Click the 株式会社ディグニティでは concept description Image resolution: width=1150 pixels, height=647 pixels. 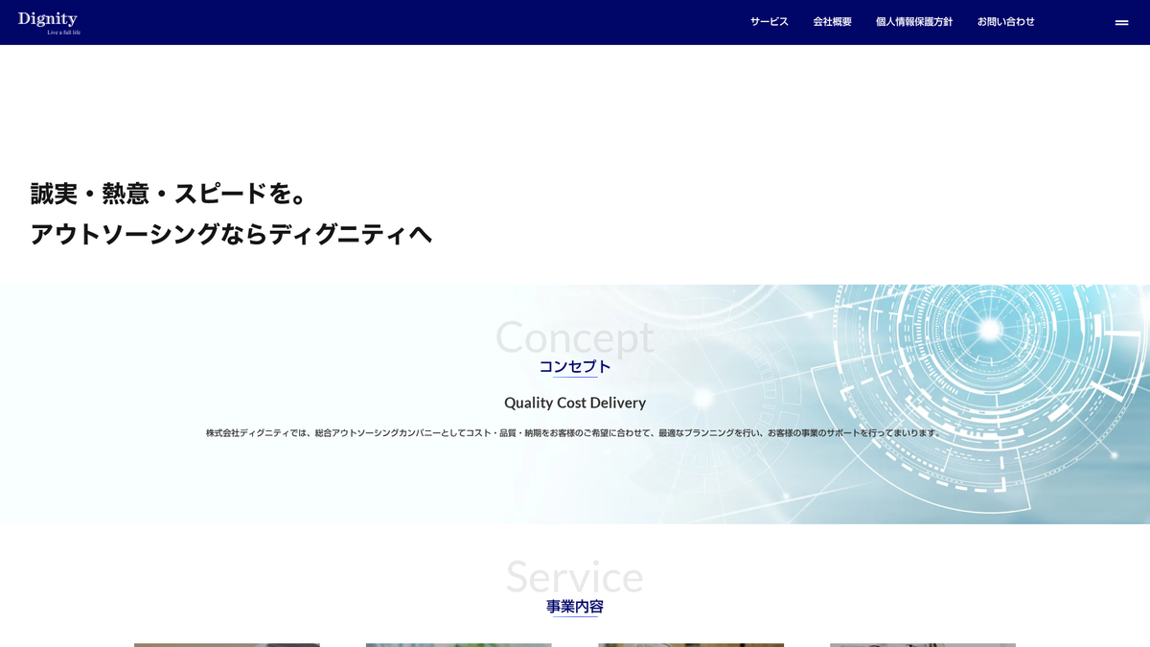tap(575, 433)
